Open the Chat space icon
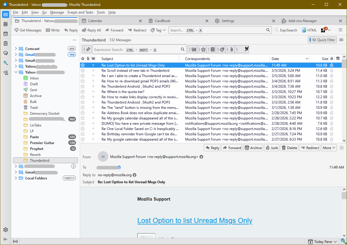The height and width of the screenshot is (245, 347). click(5, 53)
